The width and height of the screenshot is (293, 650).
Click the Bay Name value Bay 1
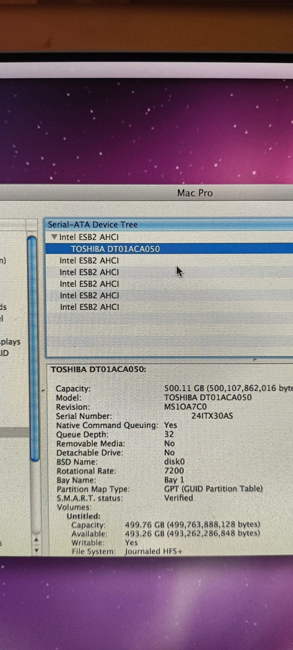coord(174,480)
